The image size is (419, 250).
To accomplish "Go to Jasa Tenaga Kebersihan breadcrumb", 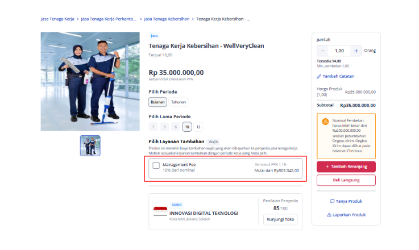I will pos(167,19).
